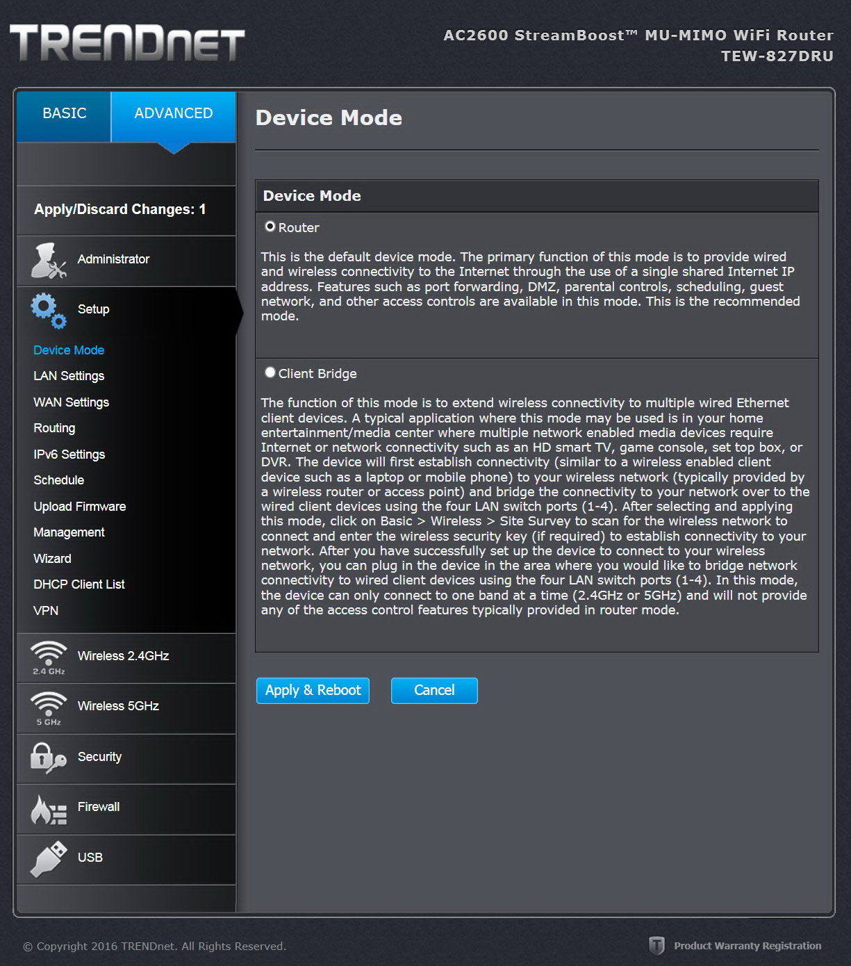Image resolution: width=851 pixels, height=966 pixels.
Task: Open WAN Settings
Action: coord(71,402)
